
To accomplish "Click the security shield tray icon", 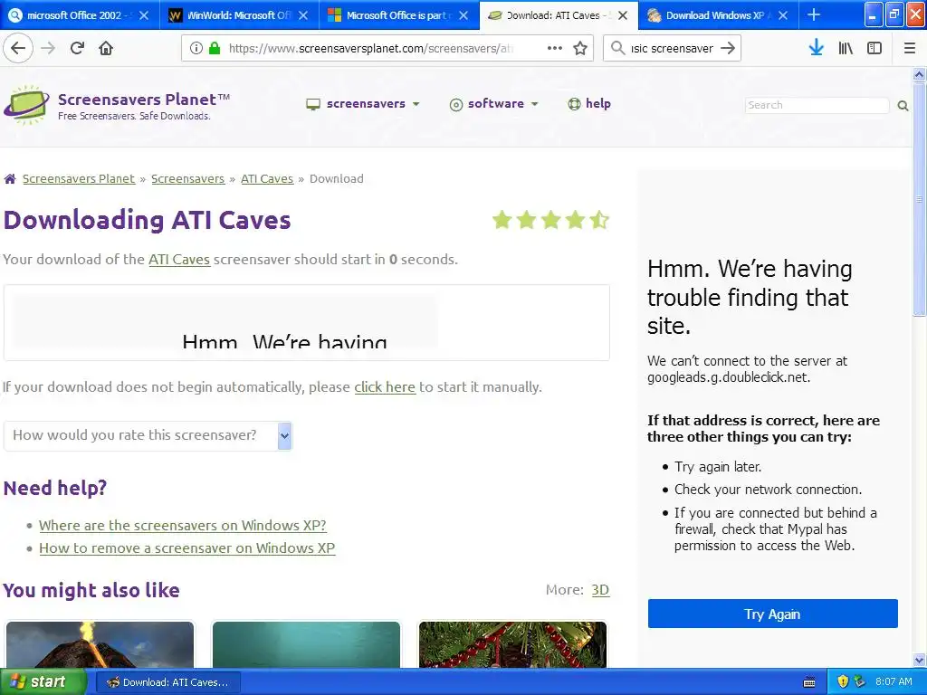I will click(x=843, y=681).
